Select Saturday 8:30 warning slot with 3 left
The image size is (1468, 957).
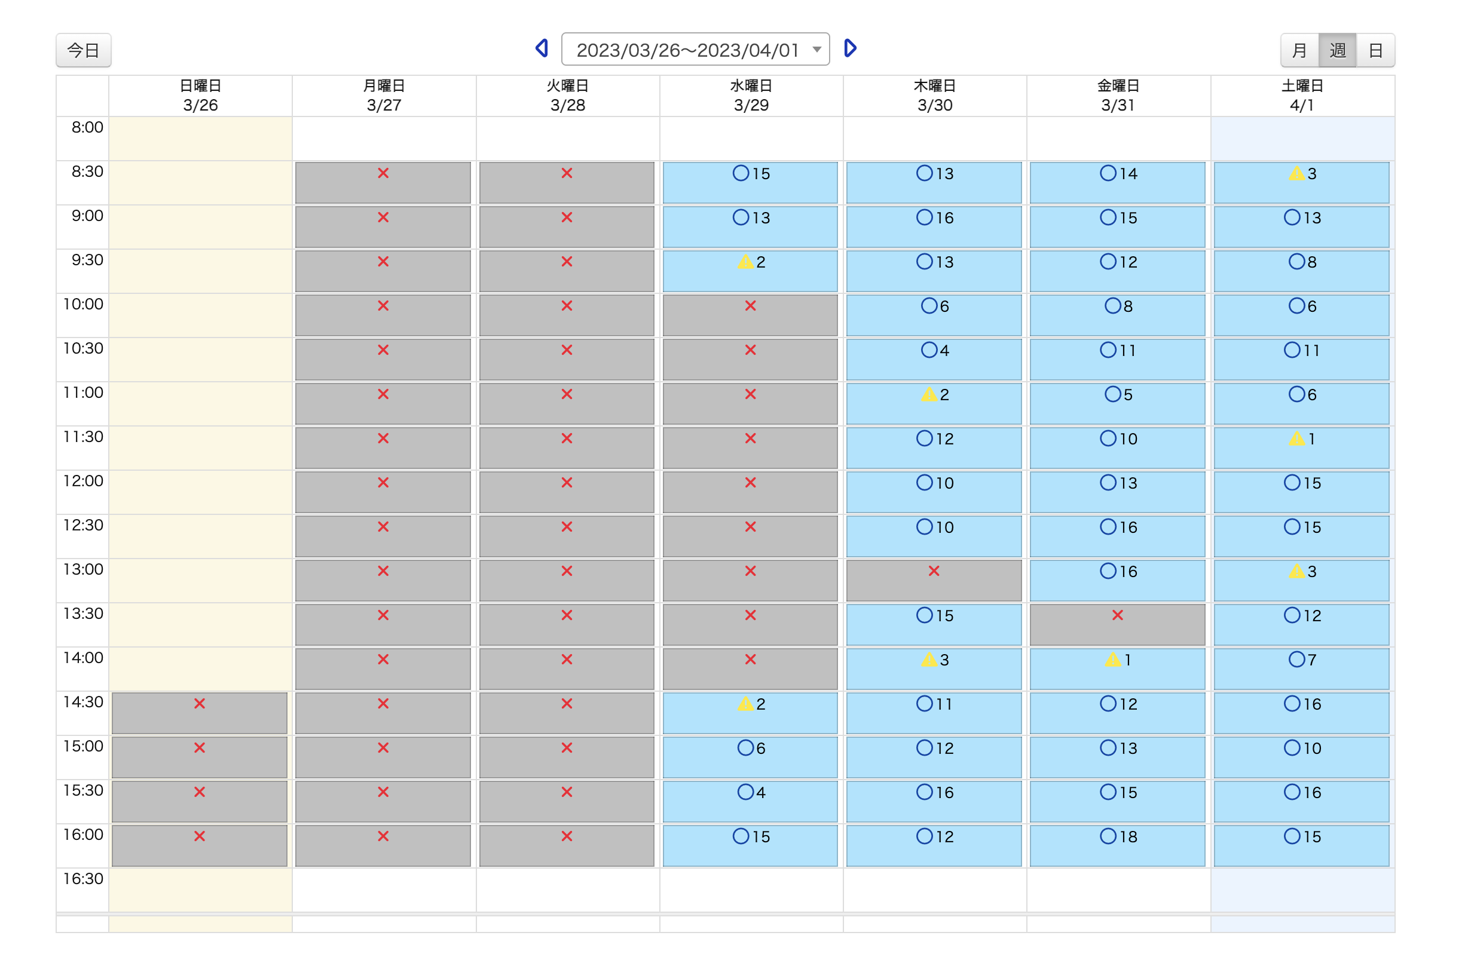click(1301, 182)
